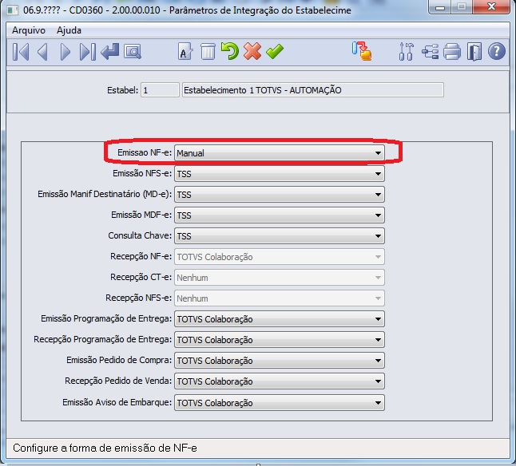Click the 'Estabel:' label
The width and height of the screenshot is (516, 466).
coord(122,90)
